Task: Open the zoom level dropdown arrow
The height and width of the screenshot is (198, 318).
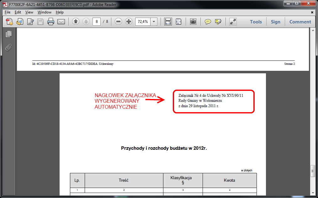Action: [x=154, y=22]
